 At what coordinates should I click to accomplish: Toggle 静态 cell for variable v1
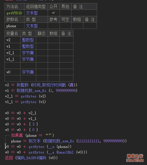[42, 46]
